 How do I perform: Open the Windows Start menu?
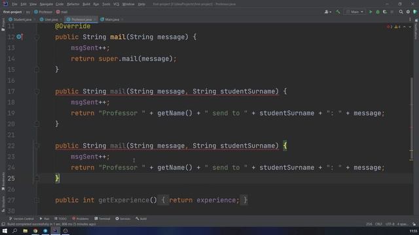point(5,230)
